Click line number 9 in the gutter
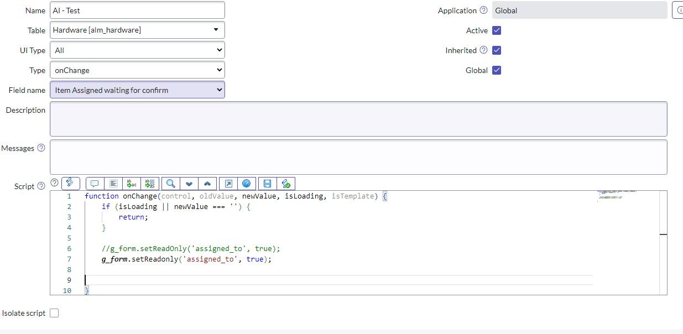Screen dimensions: 683x334 (x=69, y=280)
